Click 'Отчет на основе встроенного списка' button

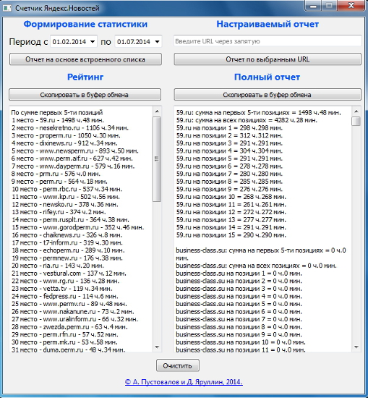click(85, 59)
